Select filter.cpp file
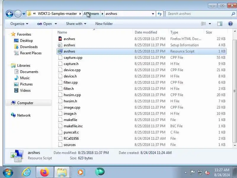Viewport: 237px width, 178px height. tap(142, 82)
